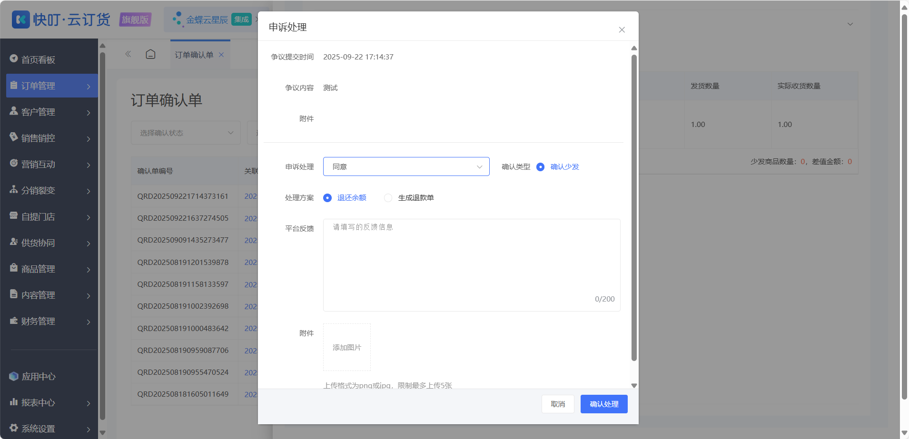This screenshot has width=909, height=439.
Task: Click the 首页看板 dashboard icon
Action: click(x=14, y=59)
